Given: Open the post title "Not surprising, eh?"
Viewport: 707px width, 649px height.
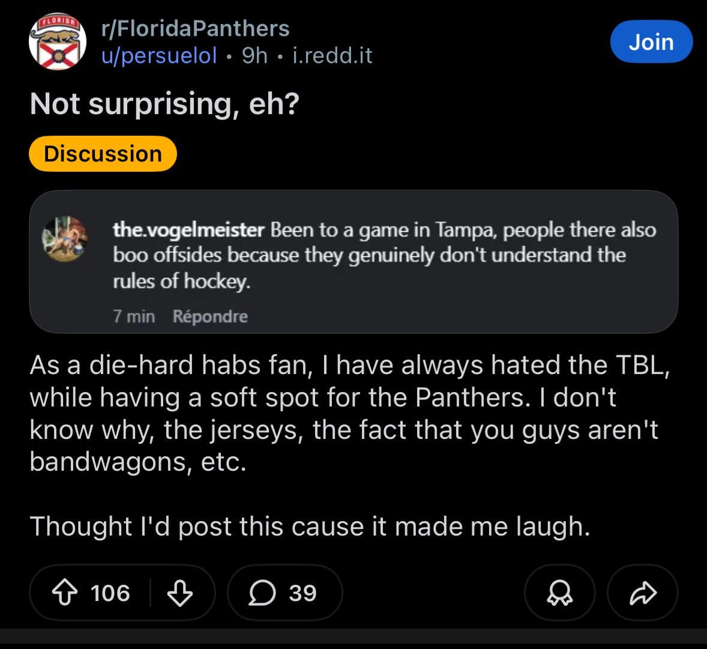Looking at the screenshot, I should pos(164,104).
